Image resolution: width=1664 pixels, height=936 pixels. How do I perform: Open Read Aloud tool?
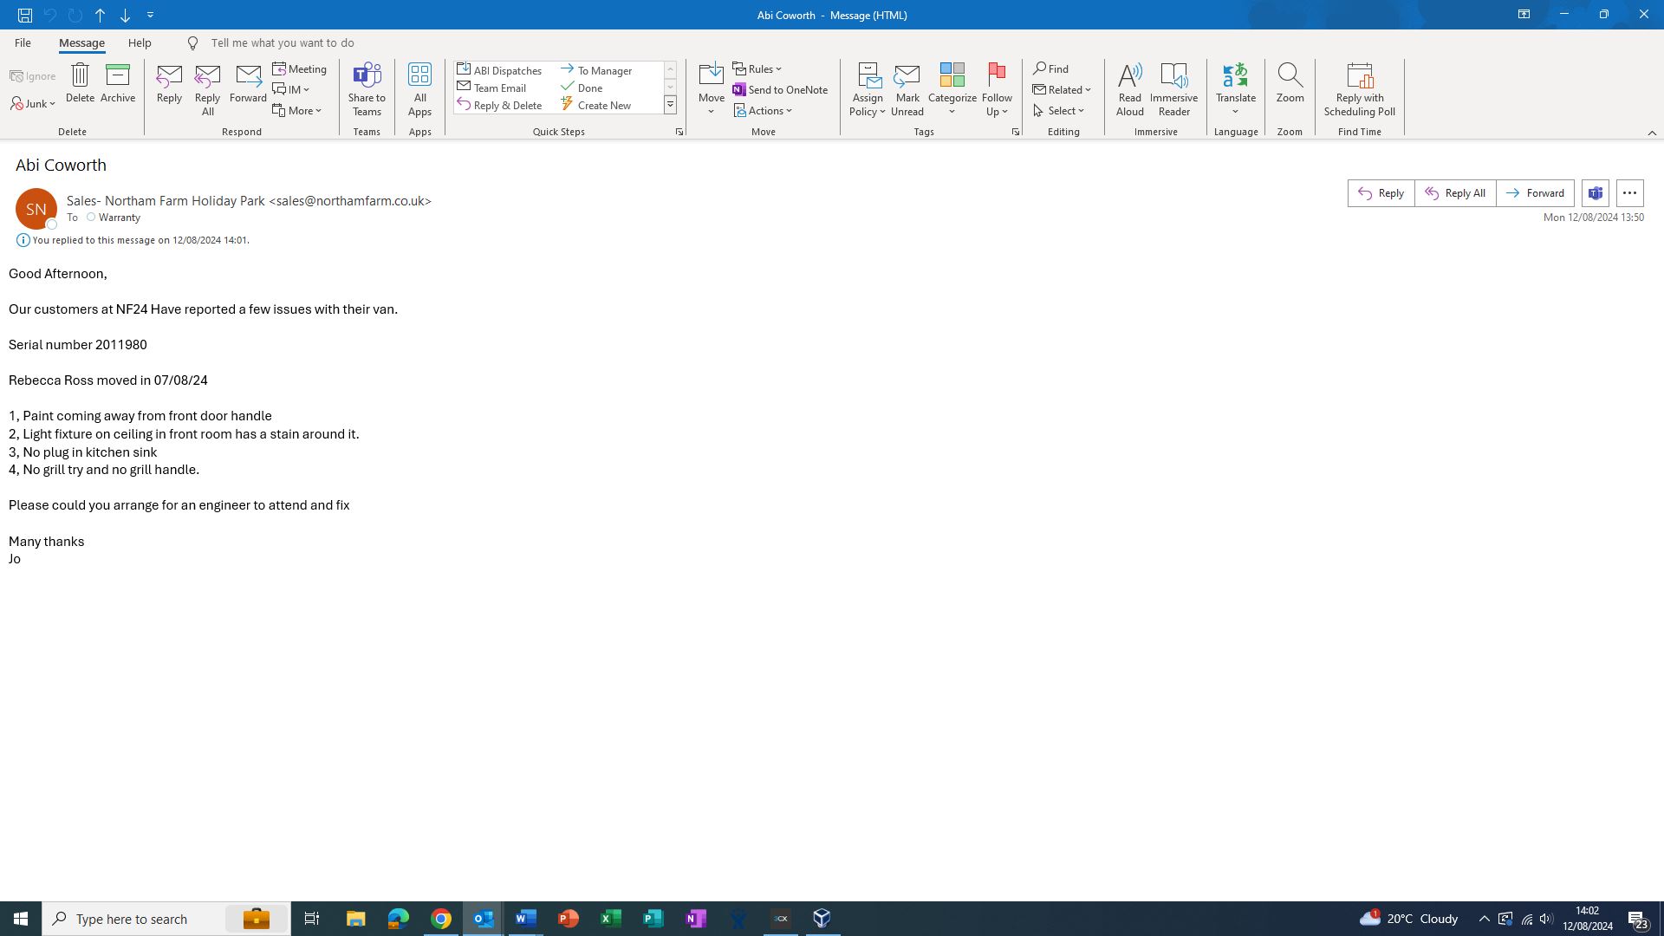pyautogui.click(x=1129, y=88)
